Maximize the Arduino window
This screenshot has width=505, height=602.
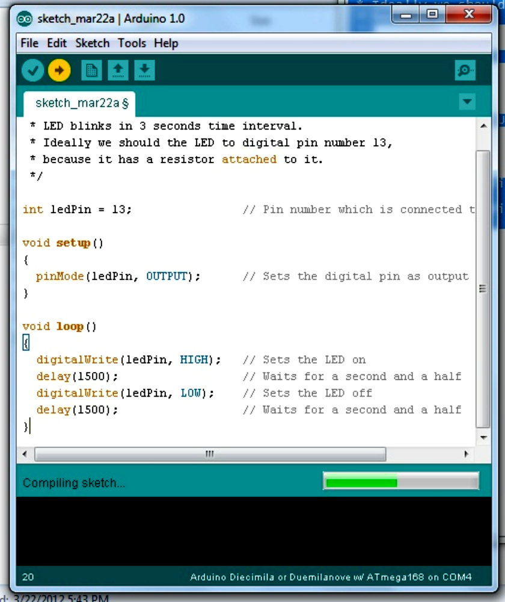pyautogui.click(x=432, y=15)
